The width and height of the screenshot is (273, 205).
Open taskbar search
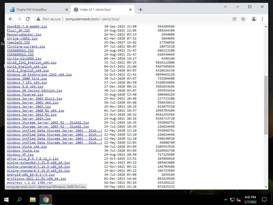(19, 200)
